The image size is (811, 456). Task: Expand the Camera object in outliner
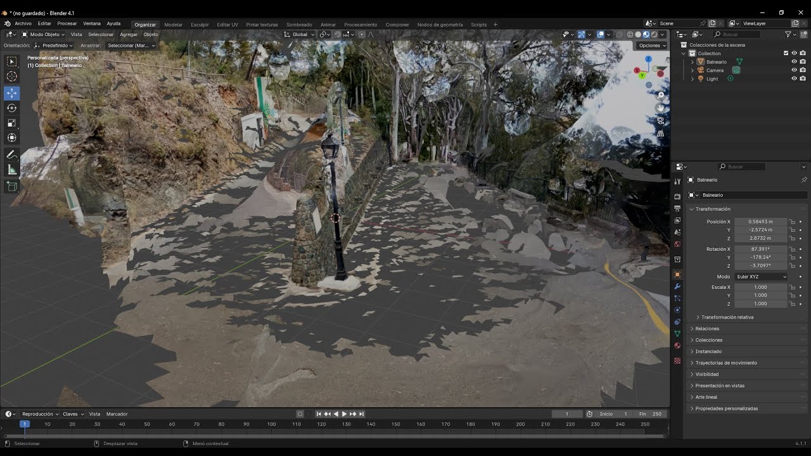pyautogui.click(x=692, y=70)
